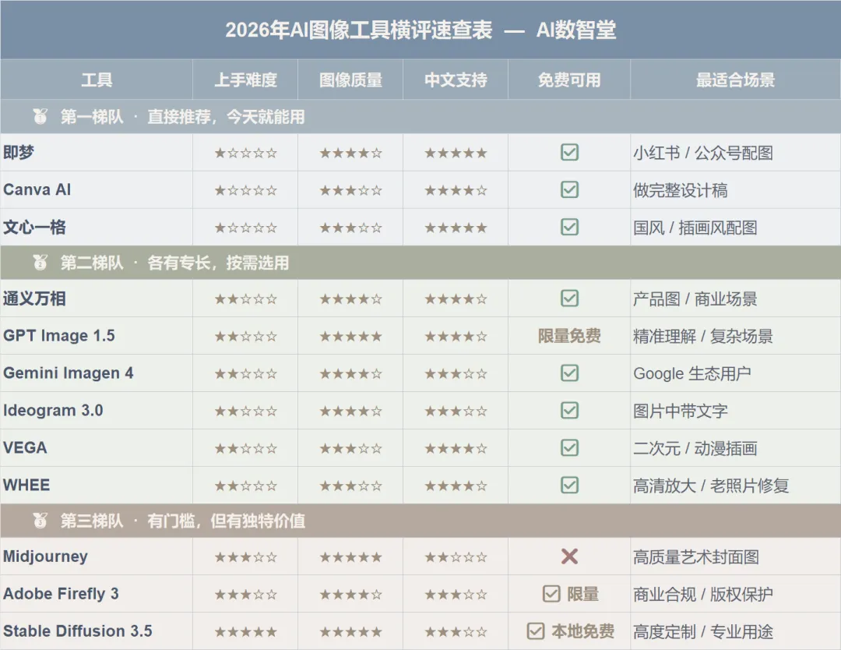
Task: Click the scenario text 国风 / 插画风配图
Action: point(695,228)
